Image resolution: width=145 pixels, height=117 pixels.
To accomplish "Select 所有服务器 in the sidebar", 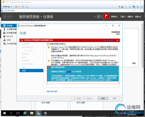I will coord(9,33).
